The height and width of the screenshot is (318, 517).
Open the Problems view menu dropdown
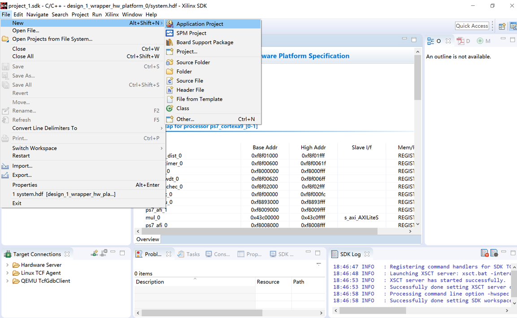(319, 264)
